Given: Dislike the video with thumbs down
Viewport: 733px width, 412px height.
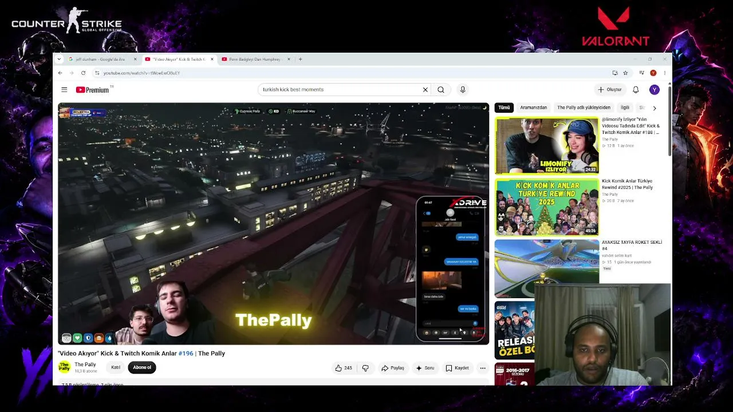Looking at the screenshot, I should 365,368.
